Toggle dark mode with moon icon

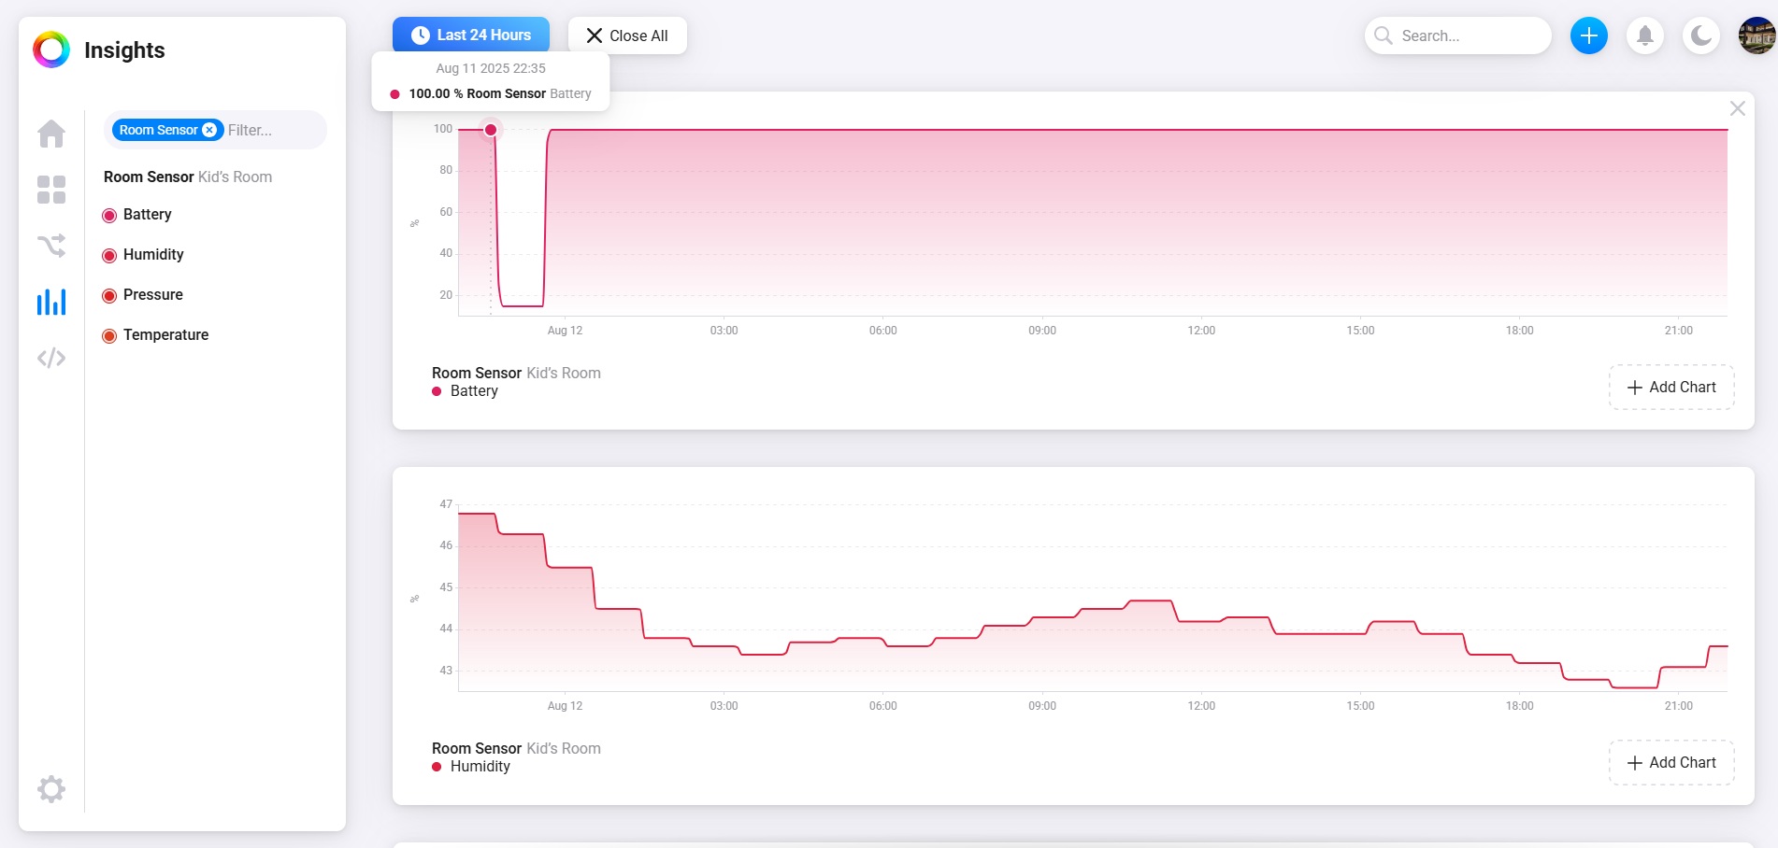(1700, 35)
